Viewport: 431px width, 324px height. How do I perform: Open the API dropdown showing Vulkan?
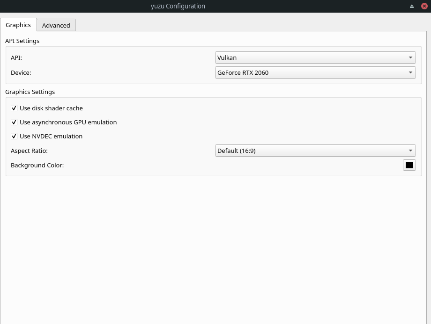pyautogui.click(x=315, y=58)
